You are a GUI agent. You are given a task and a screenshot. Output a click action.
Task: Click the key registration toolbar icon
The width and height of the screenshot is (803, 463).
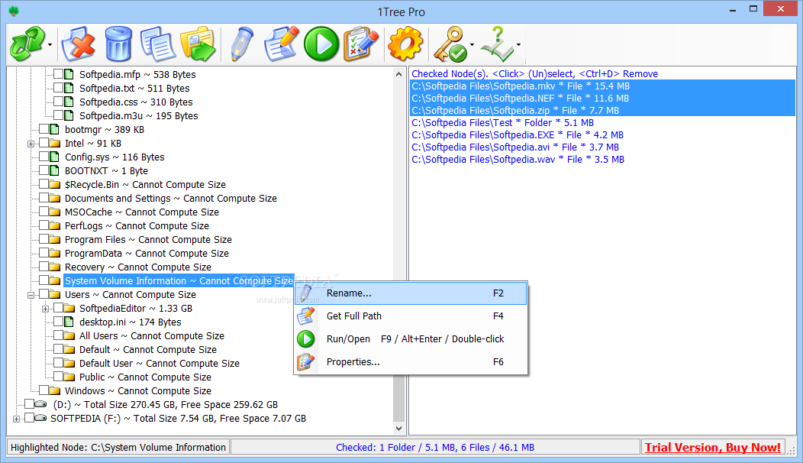[450, 44]
